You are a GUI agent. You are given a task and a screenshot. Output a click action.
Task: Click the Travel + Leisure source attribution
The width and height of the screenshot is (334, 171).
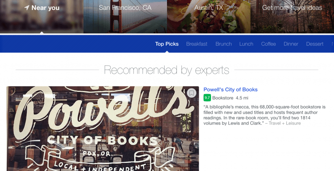[285, 123]
